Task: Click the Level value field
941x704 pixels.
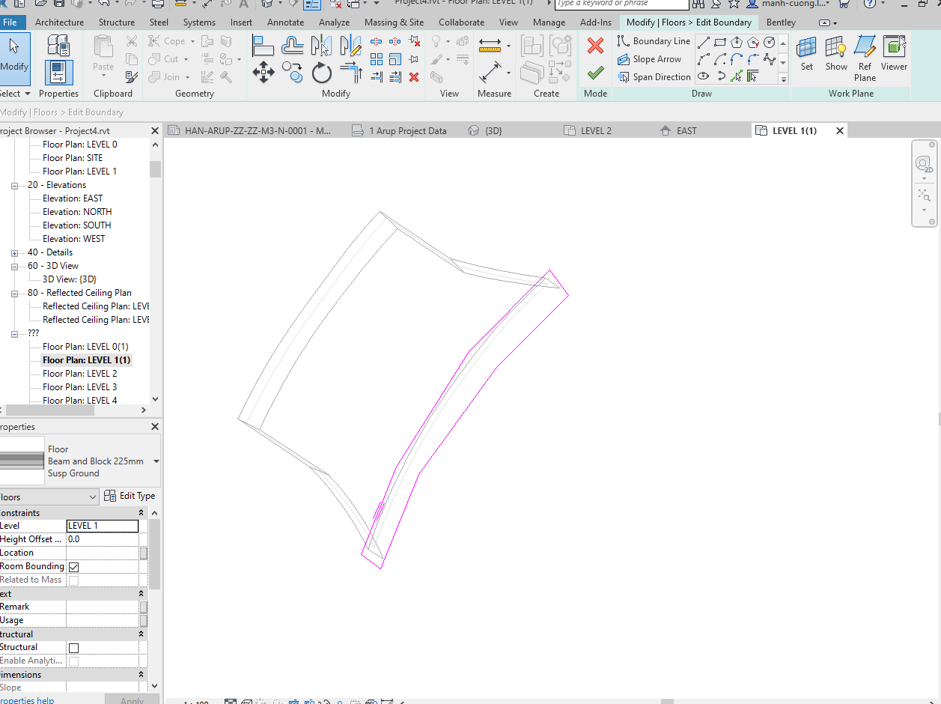Action: (x=103, y=526)
